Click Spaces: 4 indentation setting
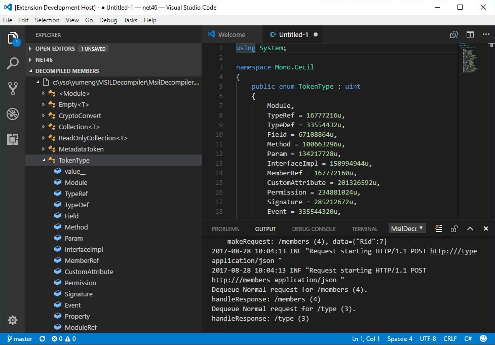Image resolution: width=495 pixels, height=345 pixels. click(400, 339)
